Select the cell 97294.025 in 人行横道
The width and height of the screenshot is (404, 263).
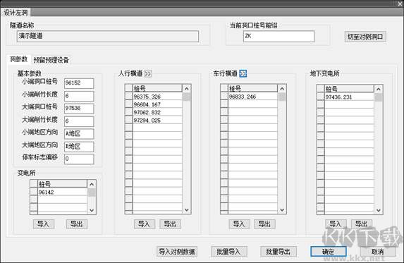click(157, 121)
